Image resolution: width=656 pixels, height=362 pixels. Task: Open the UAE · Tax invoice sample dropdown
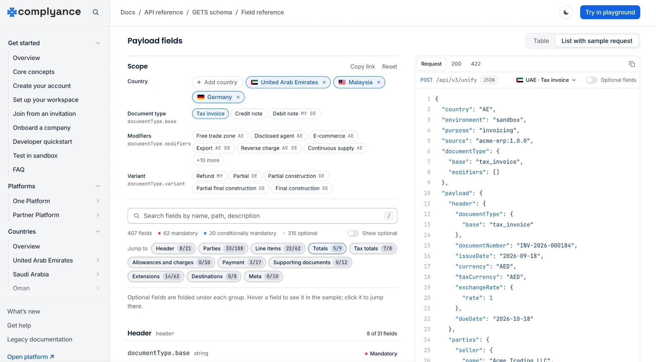coord(546,80)
